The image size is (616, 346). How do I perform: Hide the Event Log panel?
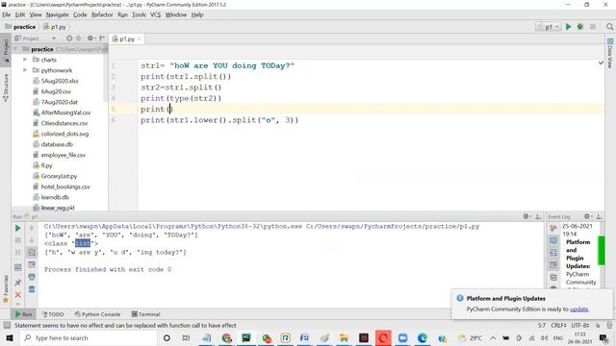599,216
